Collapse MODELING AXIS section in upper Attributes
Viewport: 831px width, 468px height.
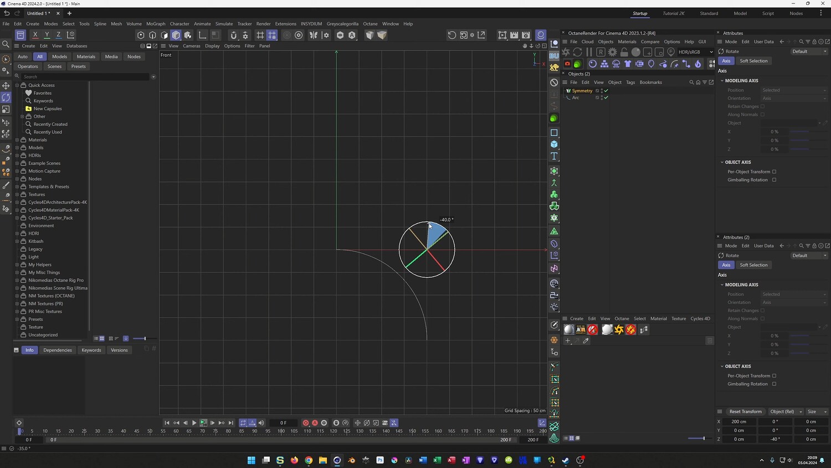click(x=722, y=81)
